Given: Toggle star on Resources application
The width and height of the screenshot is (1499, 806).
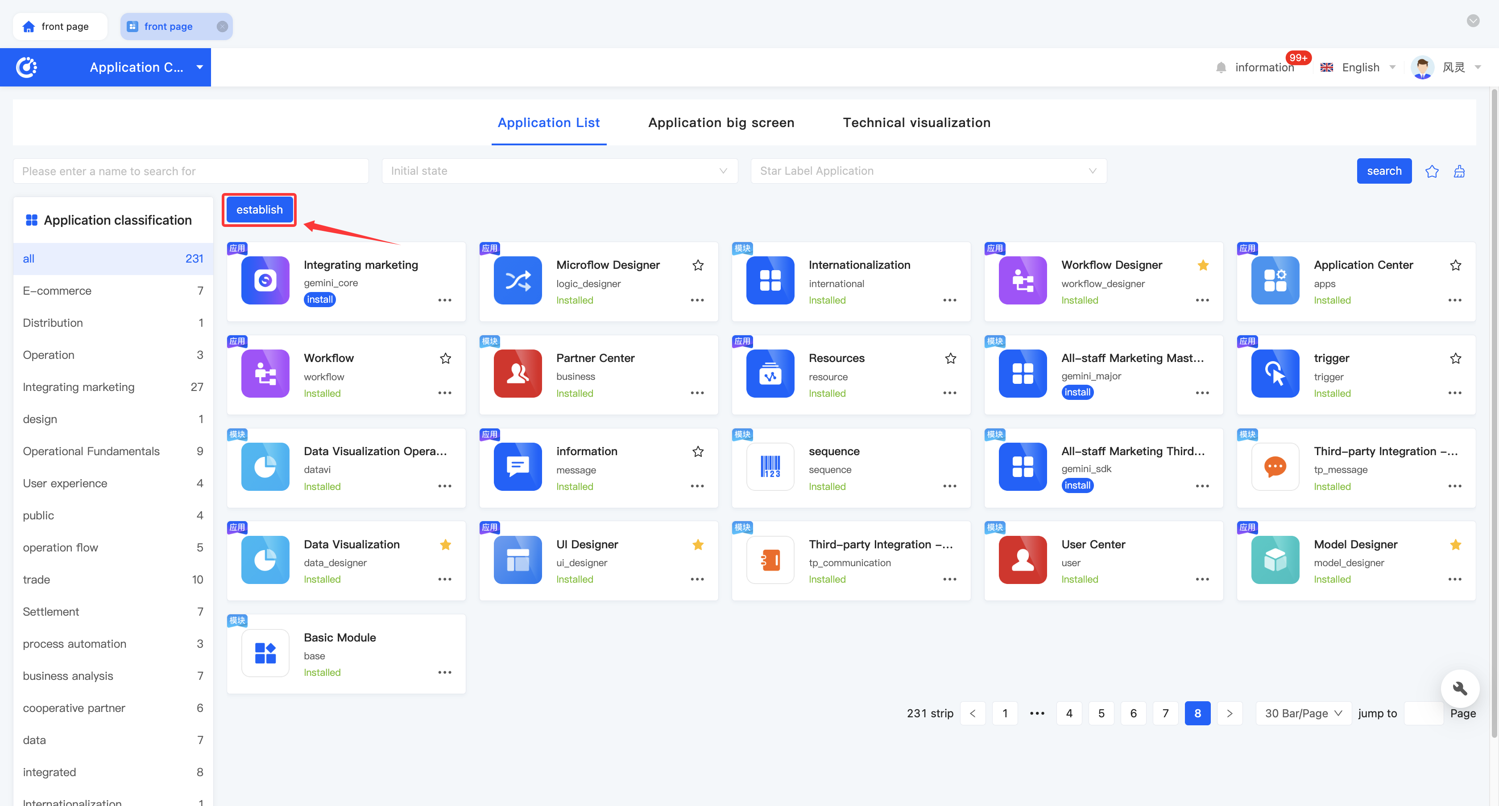Looking at the screenshot, I should pyautogui.click(x=950, y=358).
